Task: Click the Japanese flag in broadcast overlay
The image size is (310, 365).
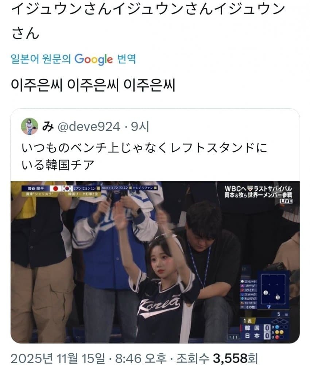Action: point(55,189)
